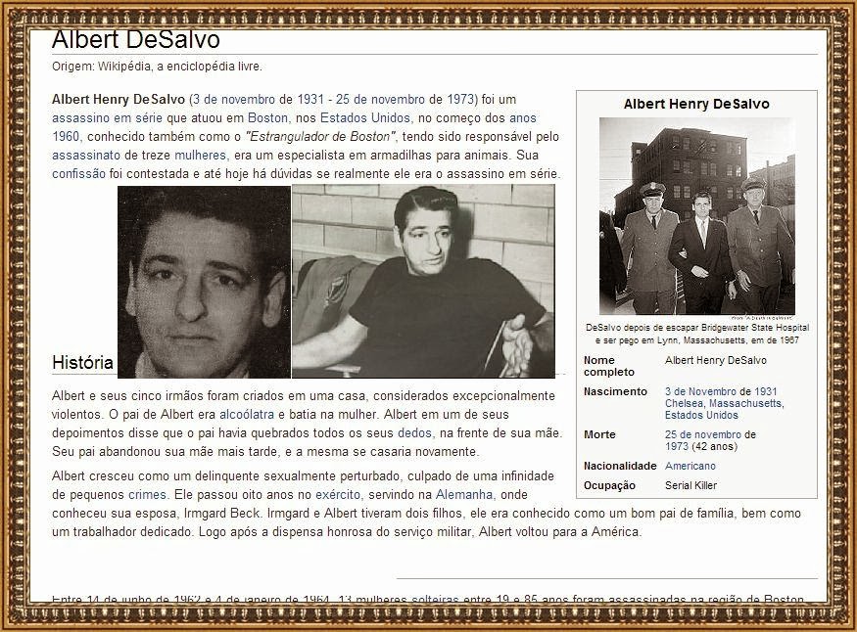Follow 'Estados Unidos' link in infobox

point(701,415)
